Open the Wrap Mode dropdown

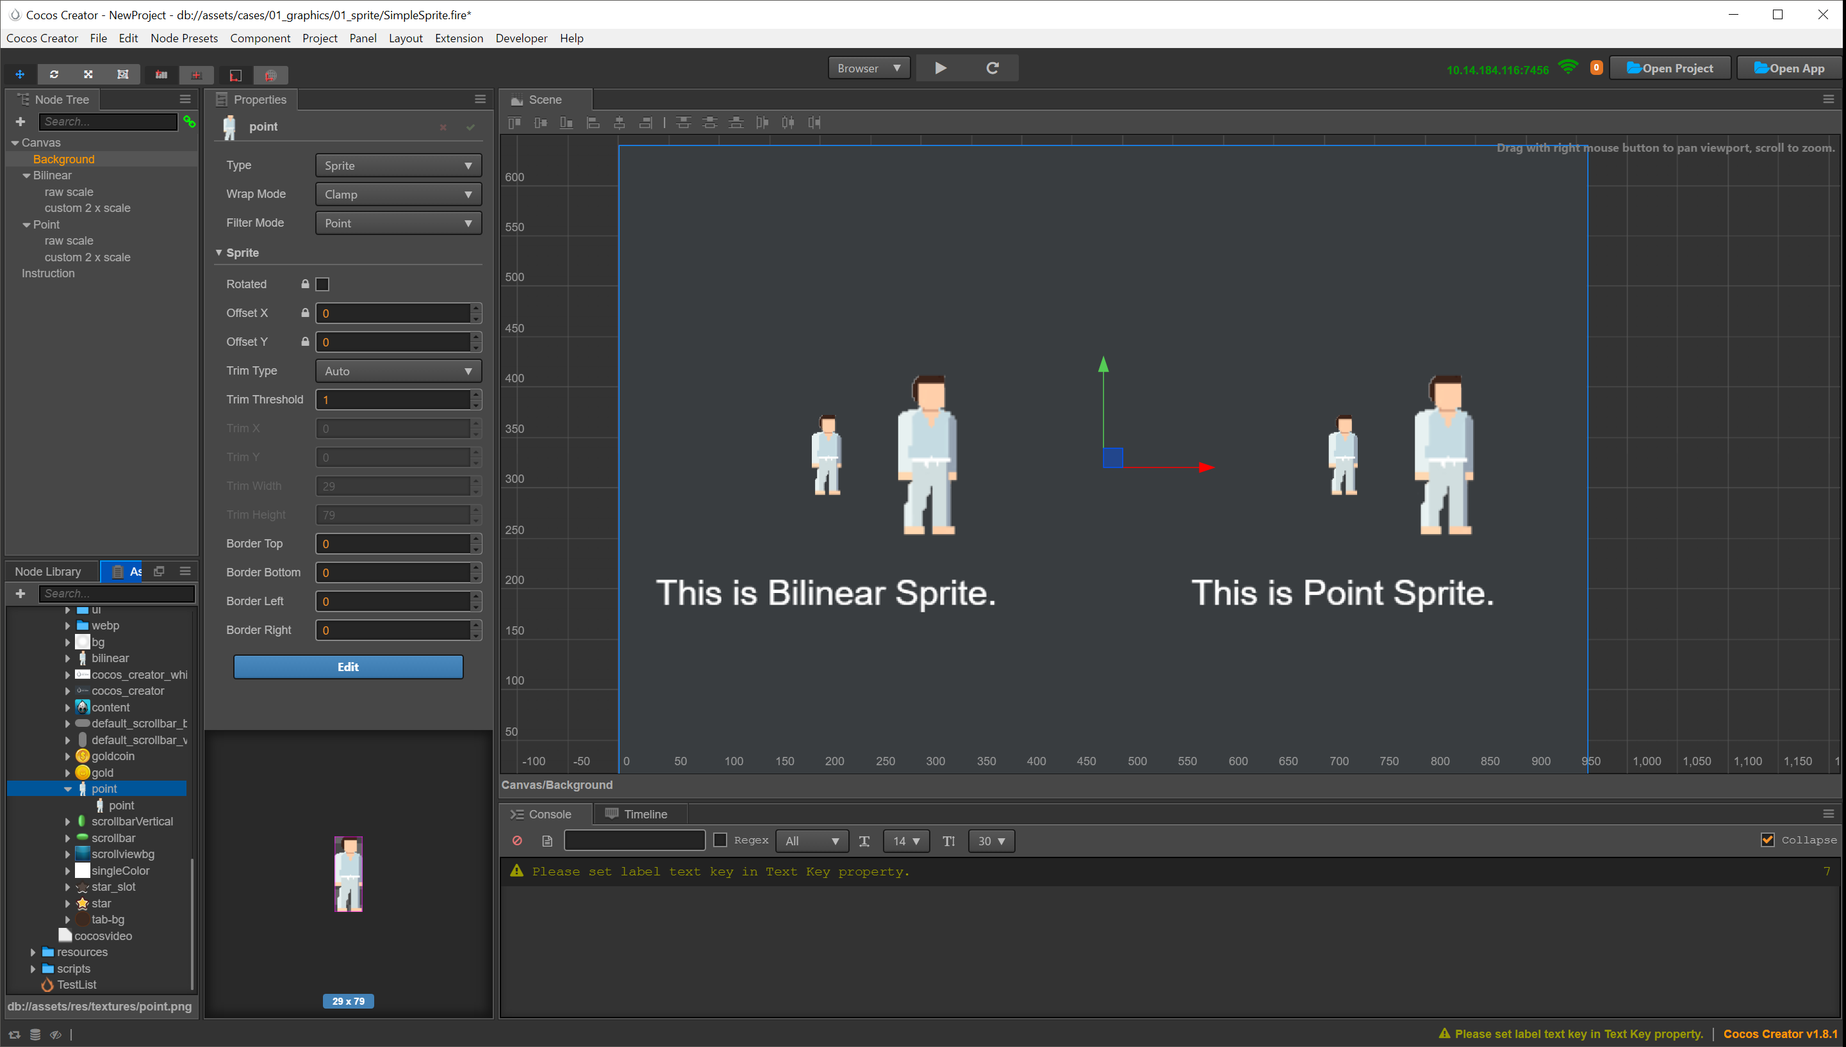pyautogui.click(x=398, y=194)
